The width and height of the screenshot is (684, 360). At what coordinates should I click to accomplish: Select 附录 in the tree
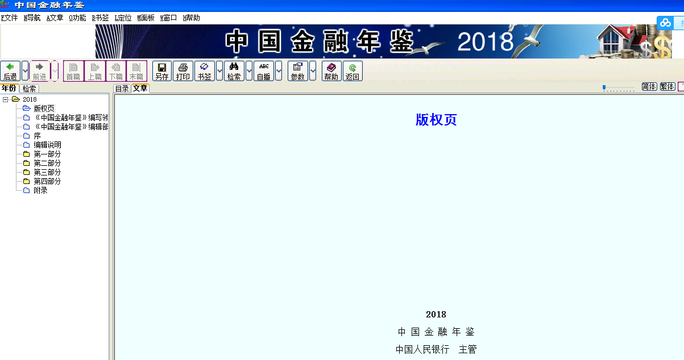coord(40,190)
